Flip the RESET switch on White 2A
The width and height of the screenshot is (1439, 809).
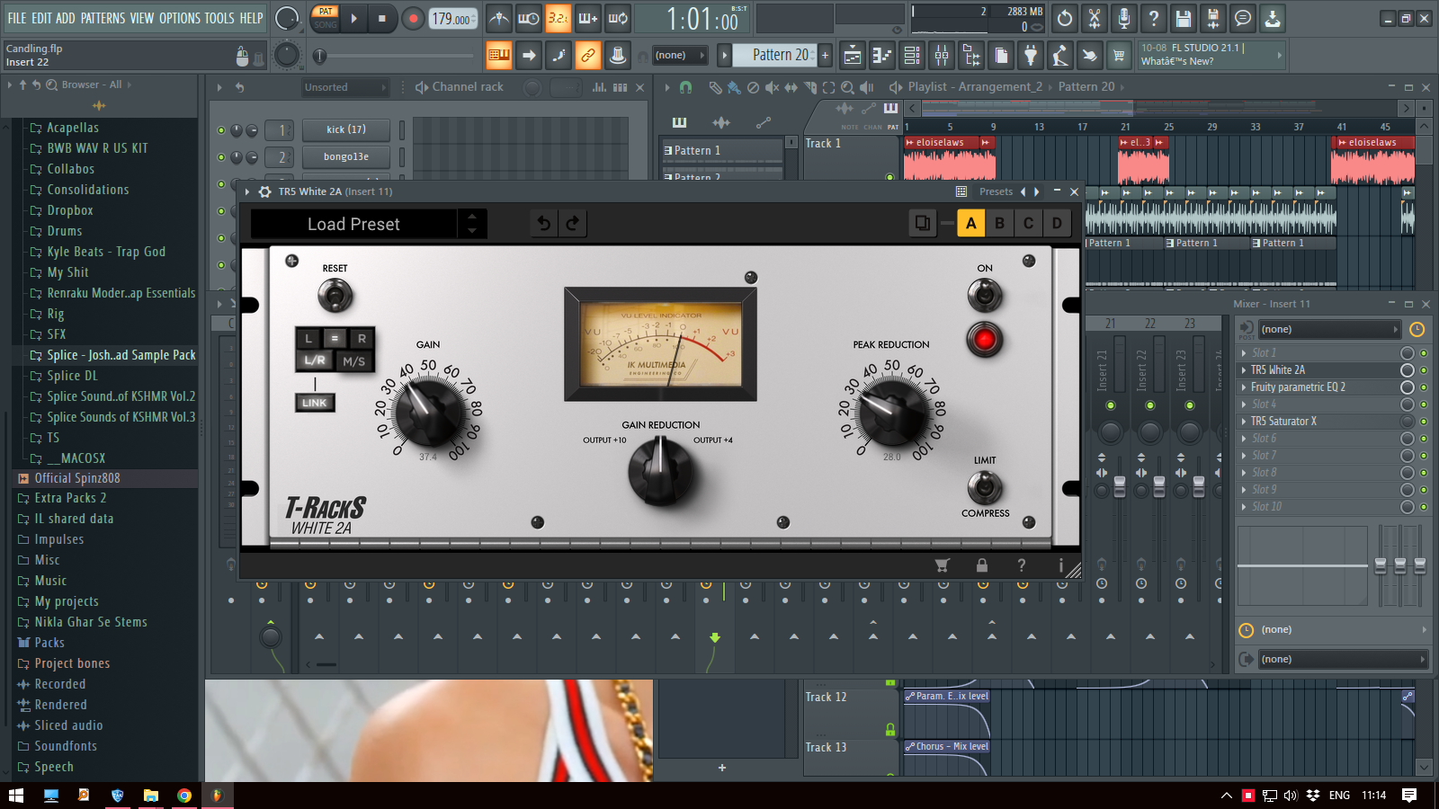tap(335, 295)
